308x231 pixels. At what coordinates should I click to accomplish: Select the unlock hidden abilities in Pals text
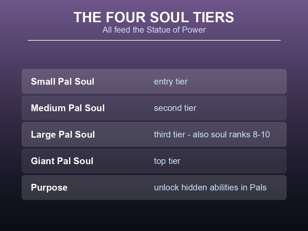click(x=210, y=187)
